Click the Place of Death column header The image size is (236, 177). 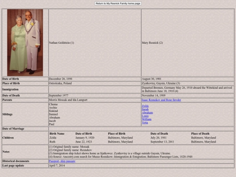click(200, 134)
